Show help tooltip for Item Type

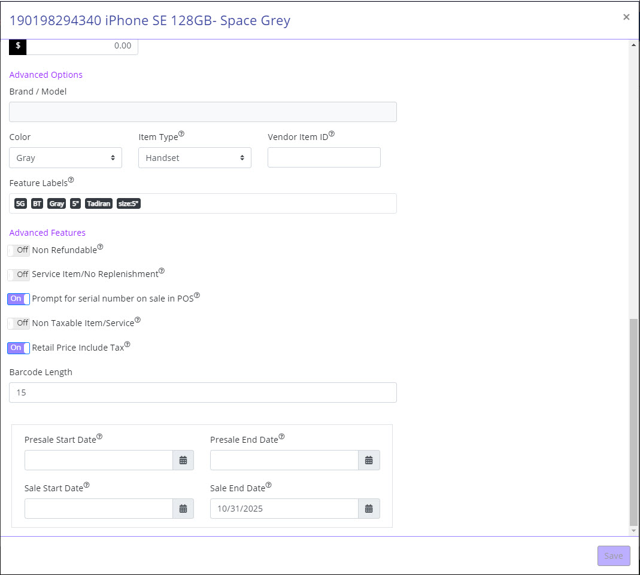click(x=181, y=134)
